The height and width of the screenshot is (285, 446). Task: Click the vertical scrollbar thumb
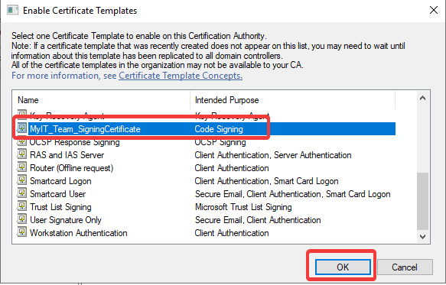pos(423,201)
